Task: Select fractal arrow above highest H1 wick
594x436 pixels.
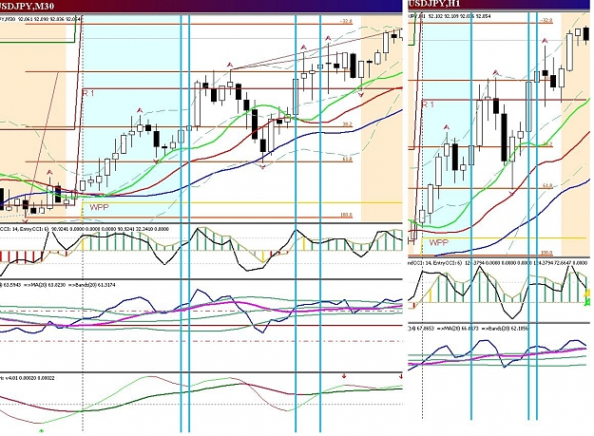Action: pyautogui.click(x=546, y=41)
